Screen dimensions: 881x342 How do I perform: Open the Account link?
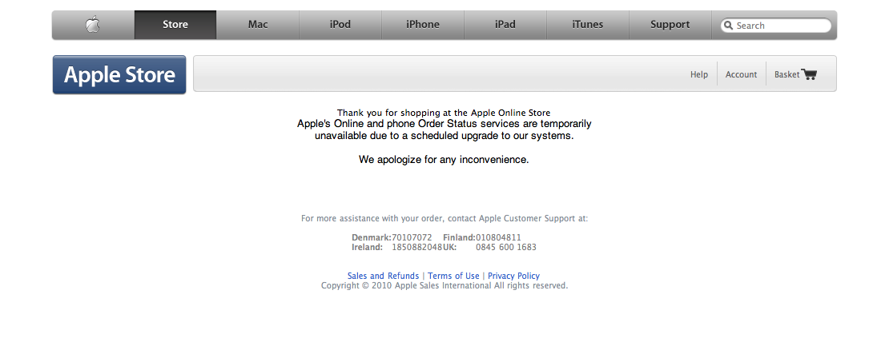(x=741, y=74)
